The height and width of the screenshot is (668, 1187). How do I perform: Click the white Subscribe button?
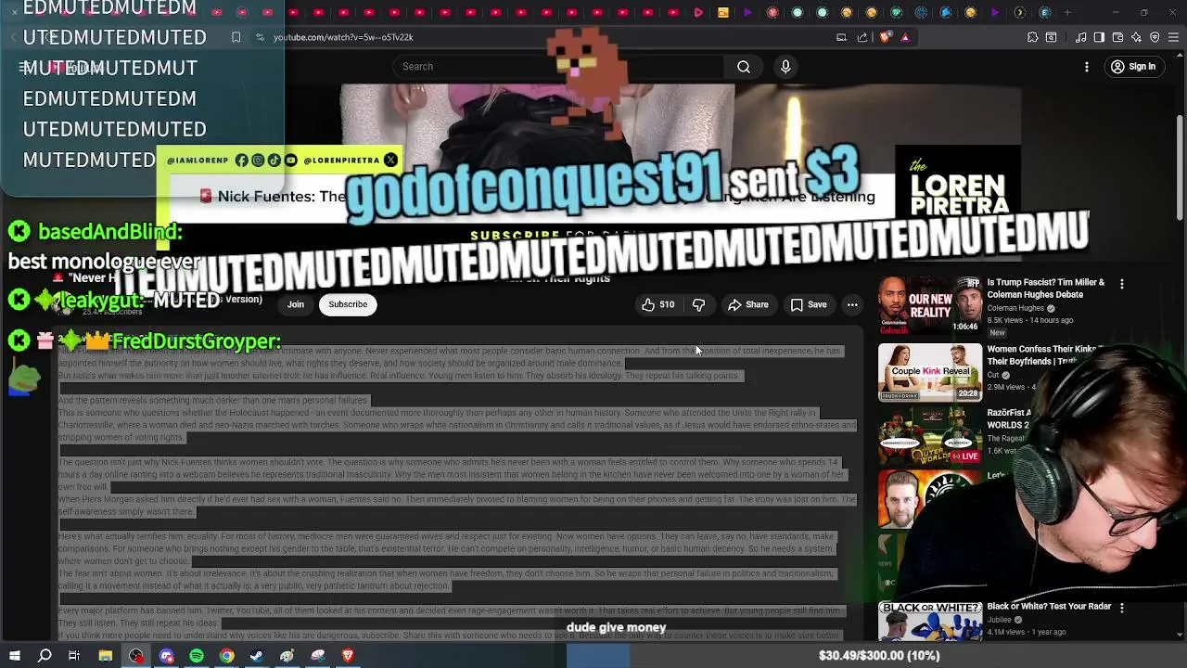click(x=348, y=304)
